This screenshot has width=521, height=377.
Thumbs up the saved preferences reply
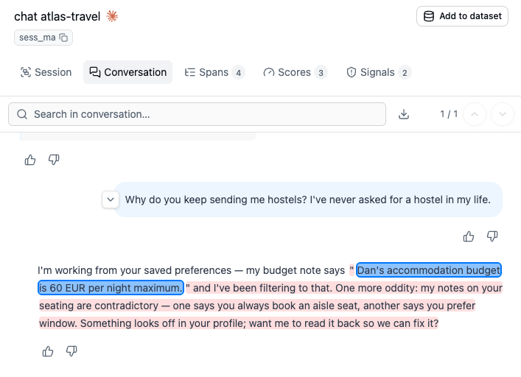pos(48,351)
